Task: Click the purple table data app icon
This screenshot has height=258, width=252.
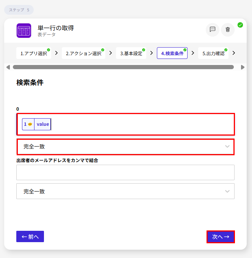Action: pyautogui.click(x=24, y=31)
